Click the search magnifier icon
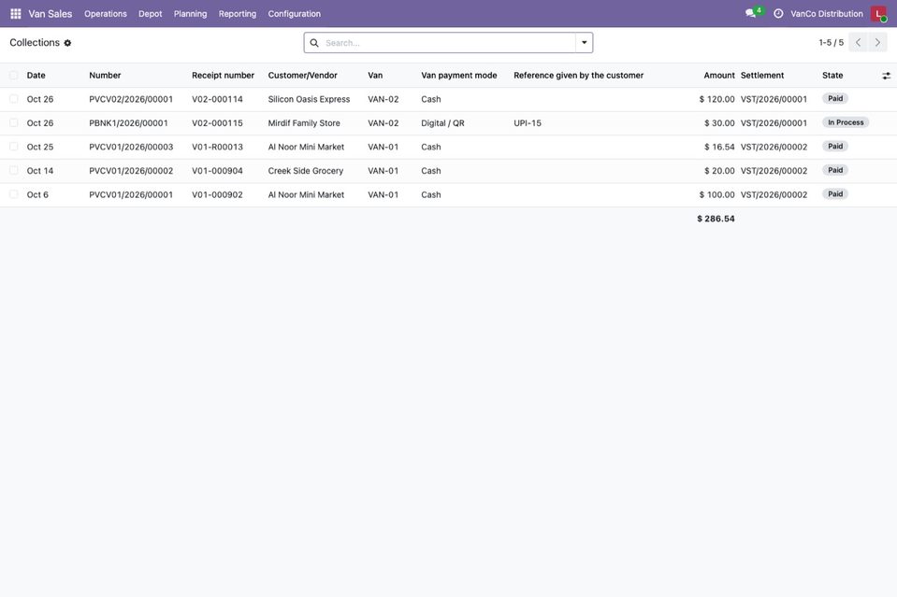Viewport: 897px width, 597px height. pos(314,43)
